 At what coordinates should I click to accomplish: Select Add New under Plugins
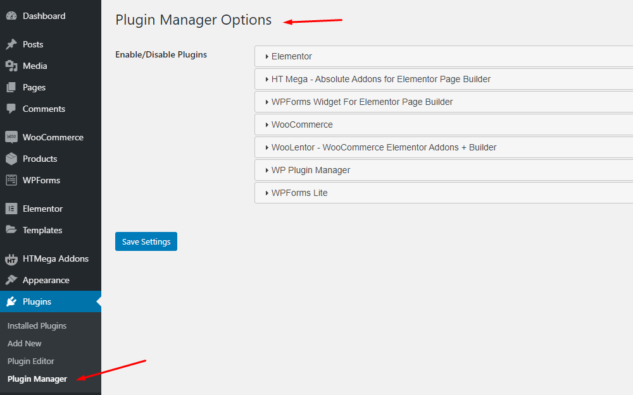pyautogui.click(x=24, y=343)
